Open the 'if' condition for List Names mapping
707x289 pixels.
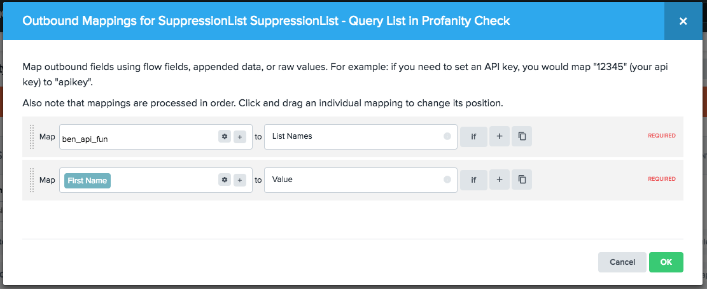point(473,136)
